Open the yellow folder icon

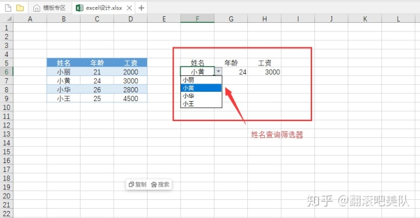20,8
